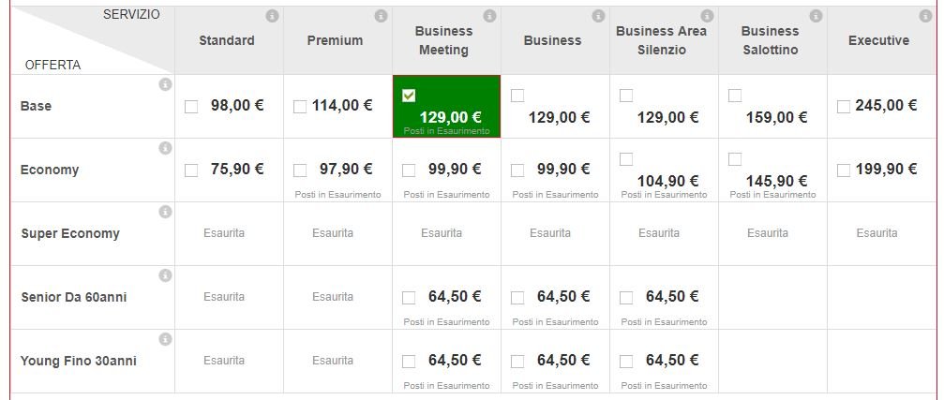Show info for Super Economy offer
Viewport: 944px width, 400px height.
pyautogui.click(x=165, y=212)
